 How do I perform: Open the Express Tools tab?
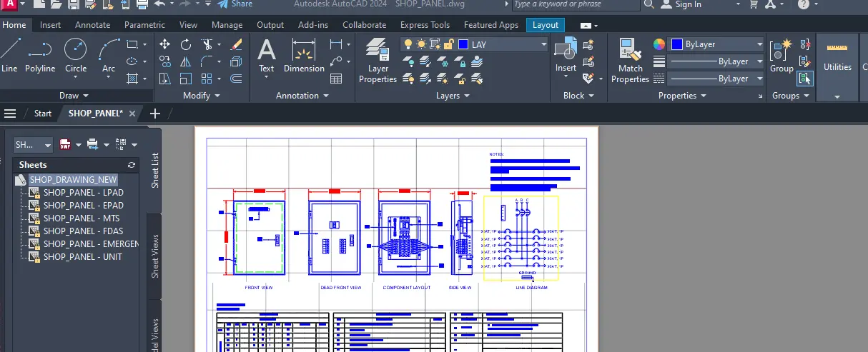tap(425, 25)
